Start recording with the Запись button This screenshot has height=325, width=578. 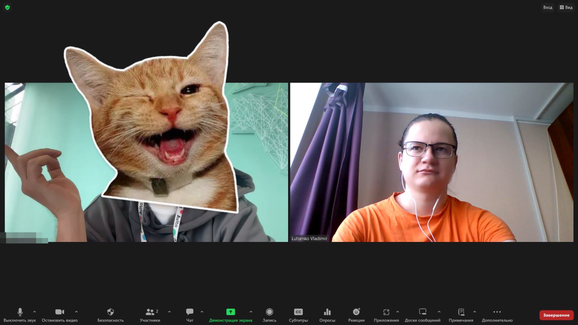[270, 312]
